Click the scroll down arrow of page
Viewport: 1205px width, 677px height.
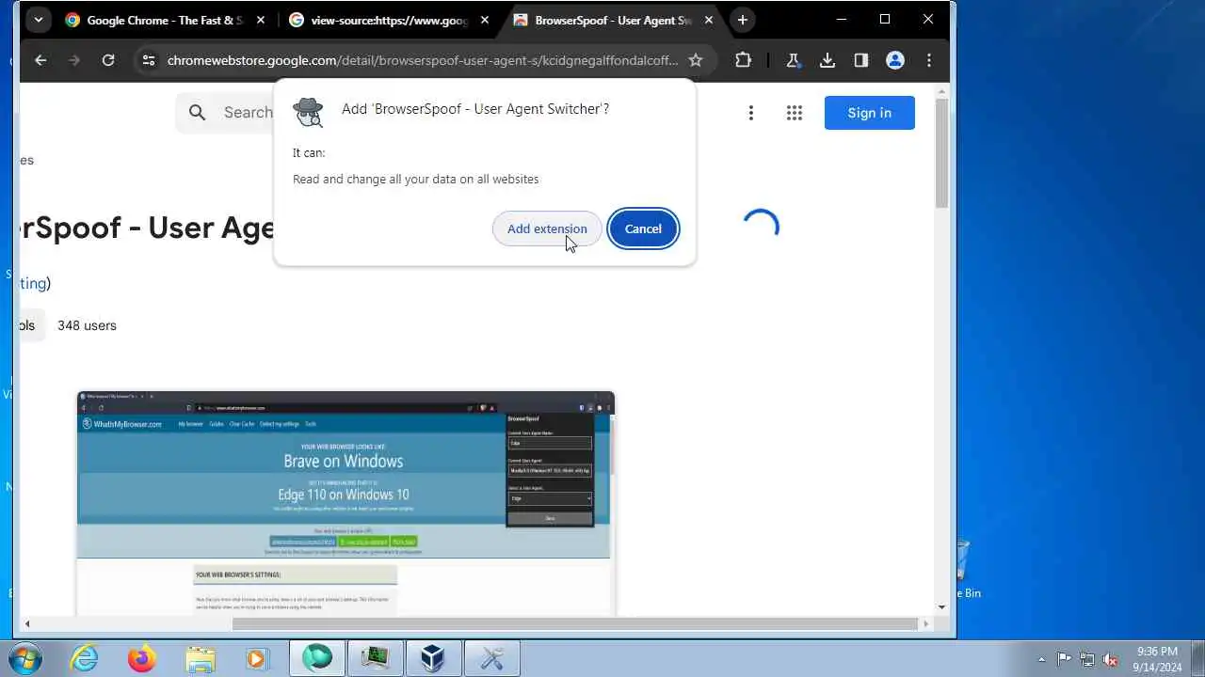(x=941, y=607)
